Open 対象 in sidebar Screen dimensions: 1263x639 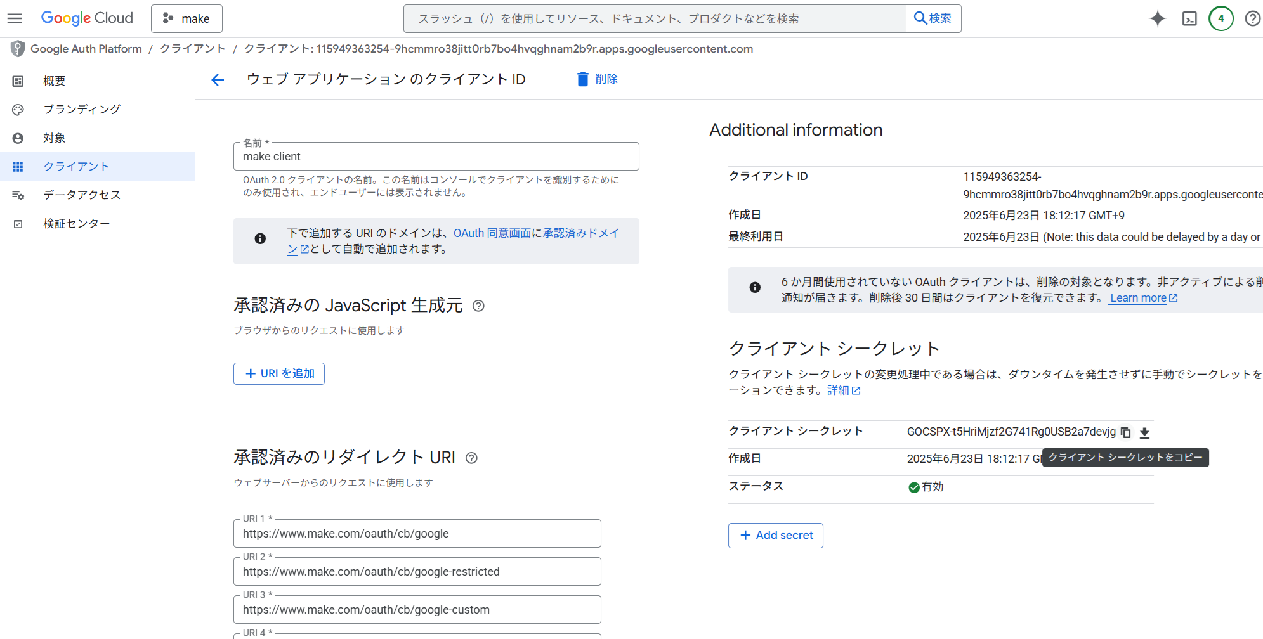tap(97, 138)
